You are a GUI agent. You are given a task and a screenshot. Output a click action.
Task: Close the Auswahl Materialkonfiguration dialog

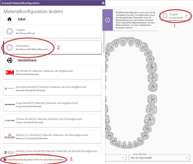click(x=103, y=3)
